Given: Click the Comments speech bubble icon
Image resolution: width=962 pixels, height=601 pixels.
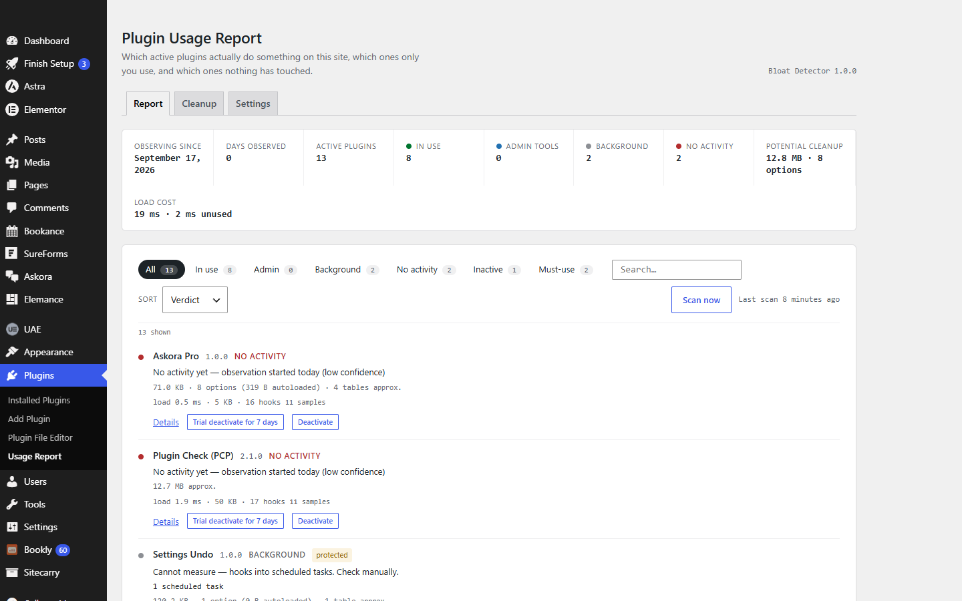Looking at the screenshot, I should [12, 208].
